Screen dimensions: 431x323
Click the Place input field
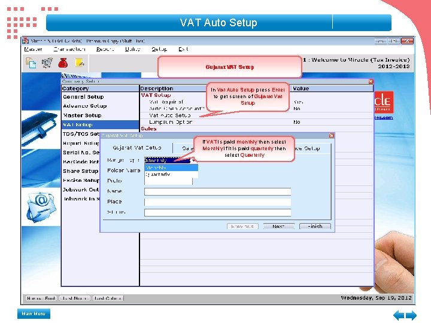217,202
